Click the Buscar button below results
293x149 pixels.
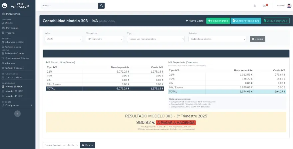88,145
